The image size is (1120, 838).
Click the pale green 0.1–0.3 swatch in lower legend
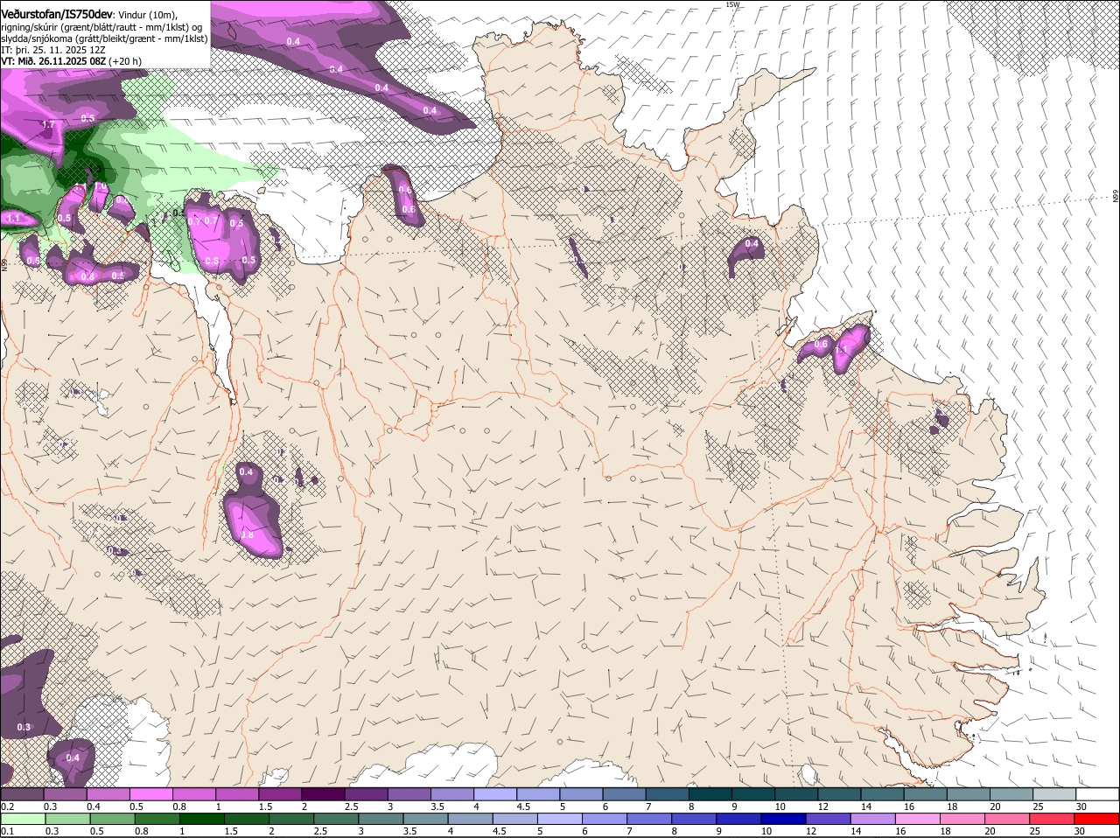22,820
